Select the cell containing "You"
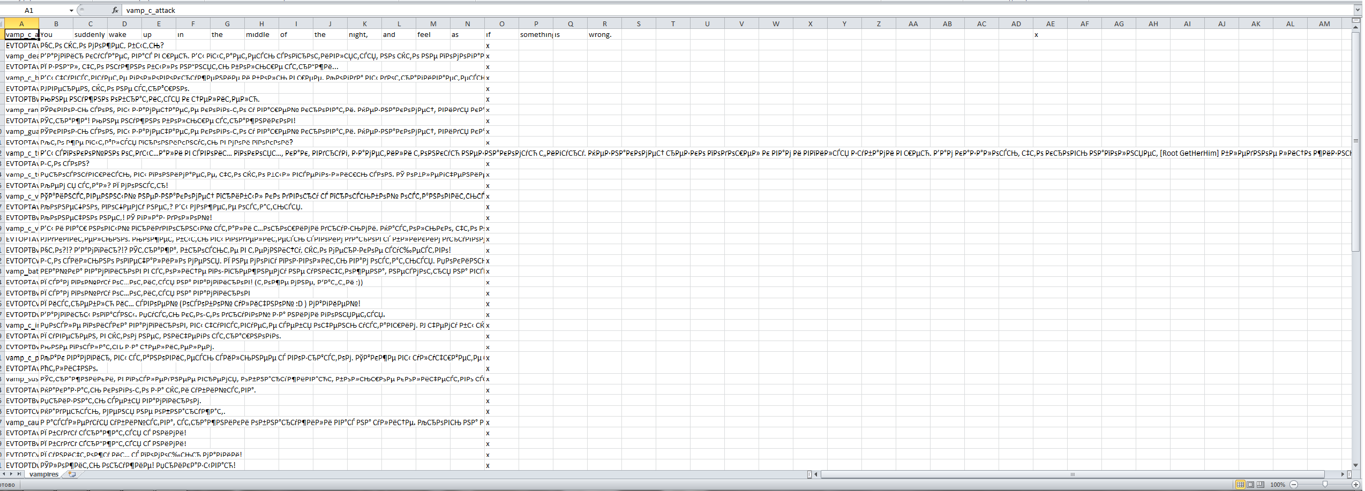The width and height of the screenshot is (1365, 491). 56,34
